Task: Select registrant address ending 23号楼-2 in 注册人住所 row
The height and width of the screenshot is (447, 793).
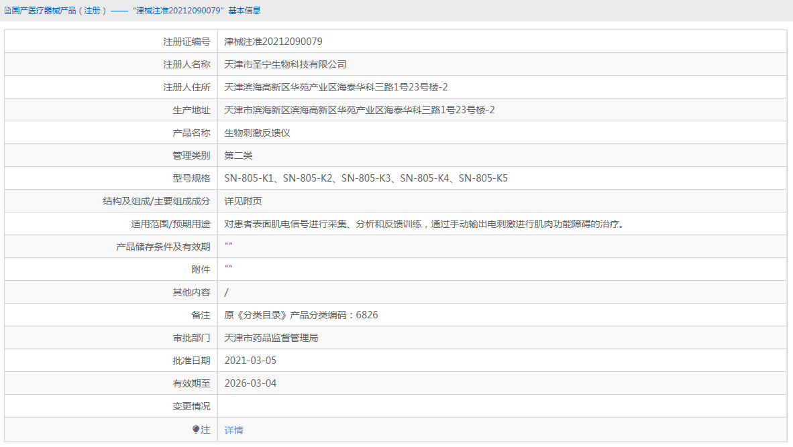Action: (x=336, y=87)
